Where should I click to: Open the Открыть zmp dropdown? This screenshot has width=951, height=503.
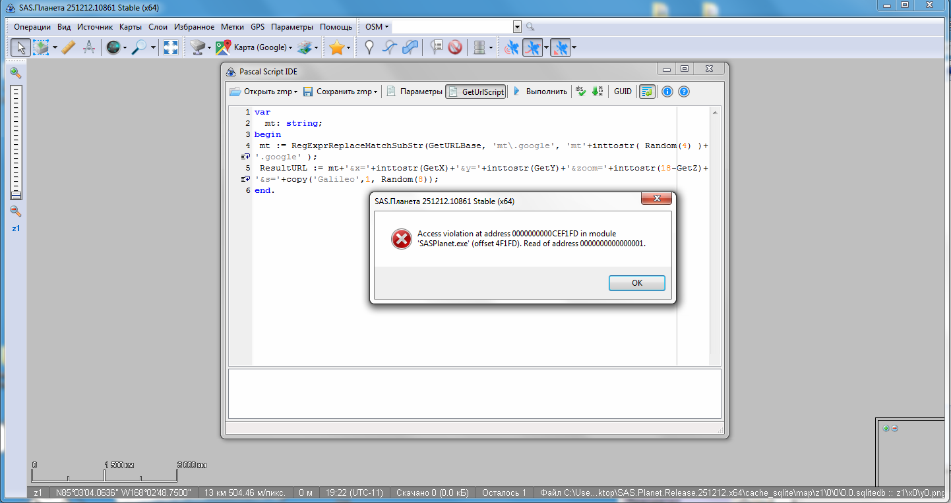[x=264, y=92]
